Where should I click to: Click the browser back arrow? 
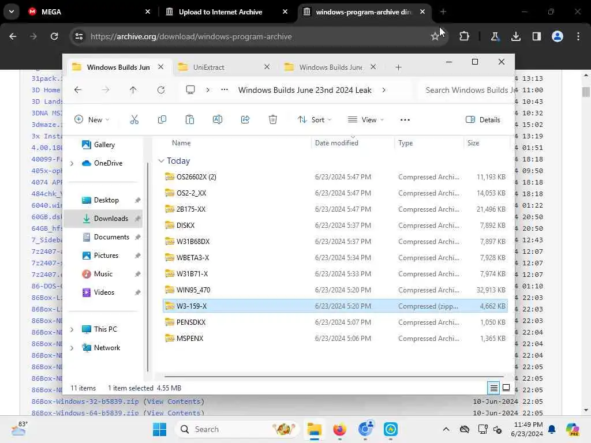[x=13, y=36]
